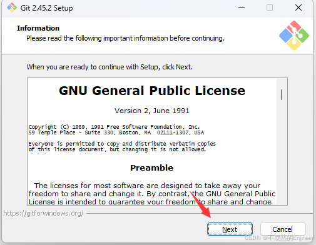Click the Information heading text

38,28
